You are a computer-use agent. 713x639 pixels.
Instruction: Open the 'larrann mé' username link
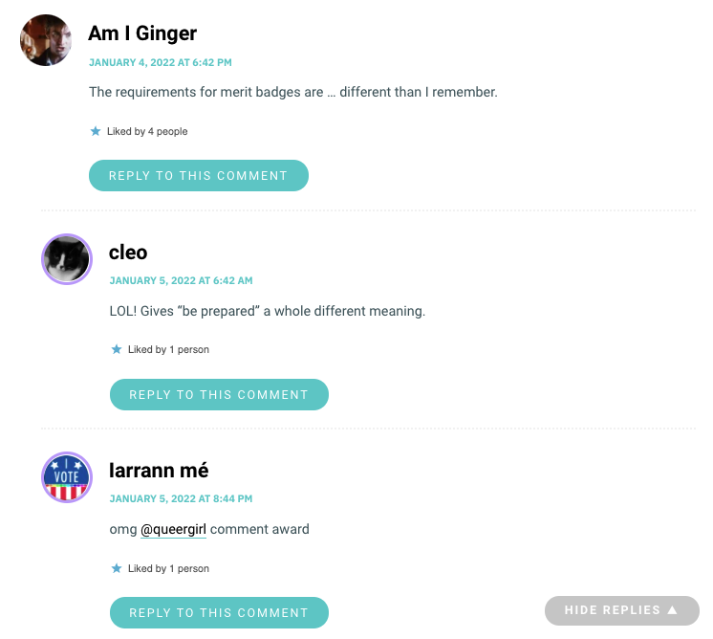(159, 470)
